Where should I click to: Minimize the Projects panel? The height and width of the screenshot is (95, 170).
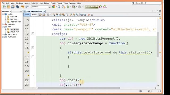21,12
